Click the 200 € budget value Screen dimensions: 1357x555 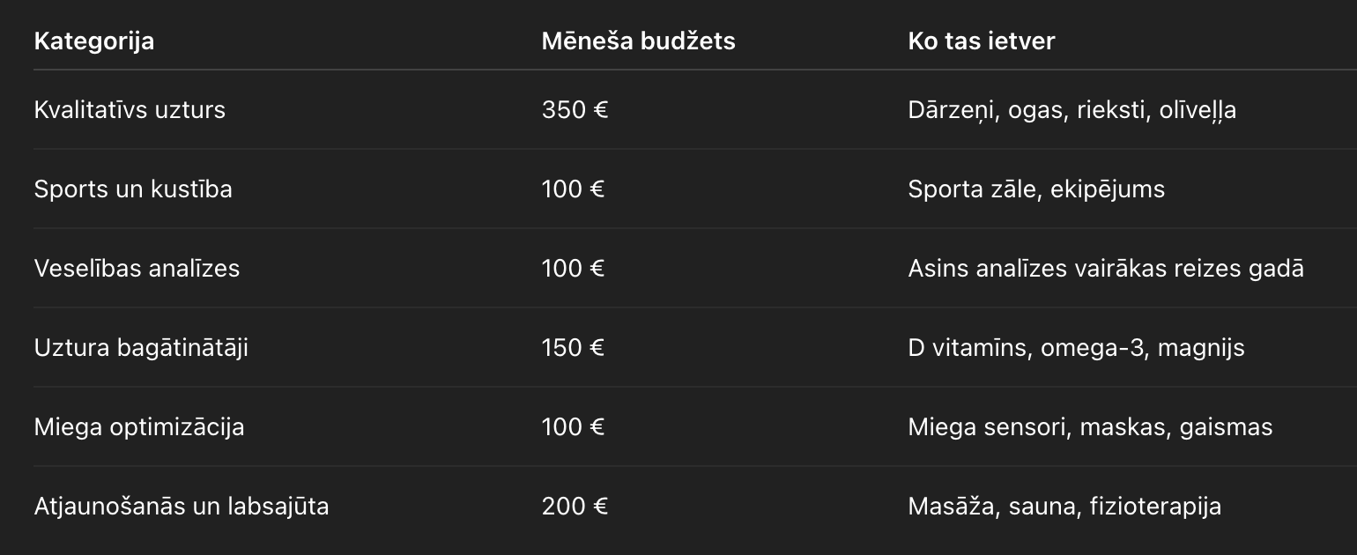pyautogui.click(x=575, y=507)
